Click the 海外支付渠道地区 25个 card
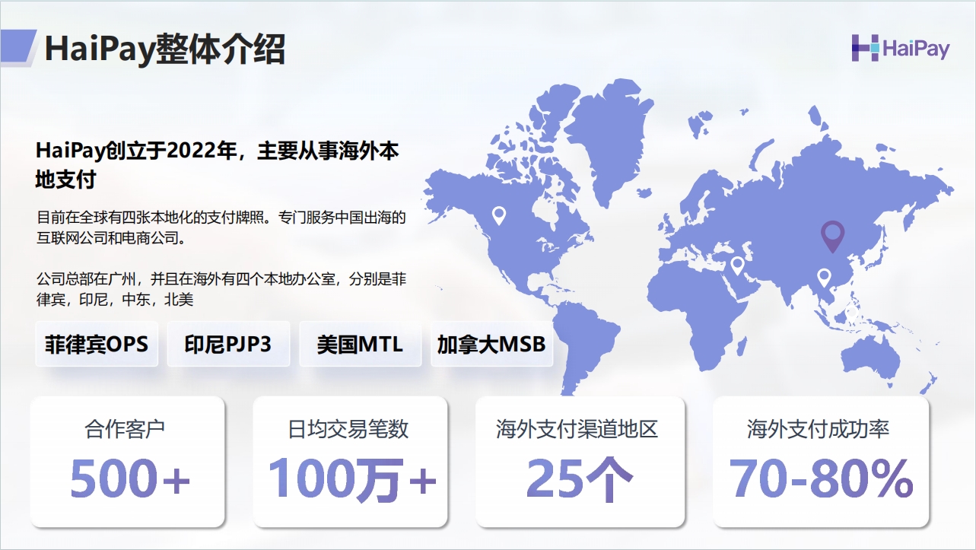 [580, 461]
